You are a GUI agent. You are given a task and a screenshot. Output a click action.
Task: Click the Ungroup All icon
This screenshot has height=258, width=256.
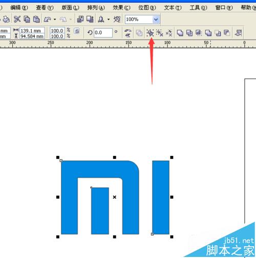169,33
